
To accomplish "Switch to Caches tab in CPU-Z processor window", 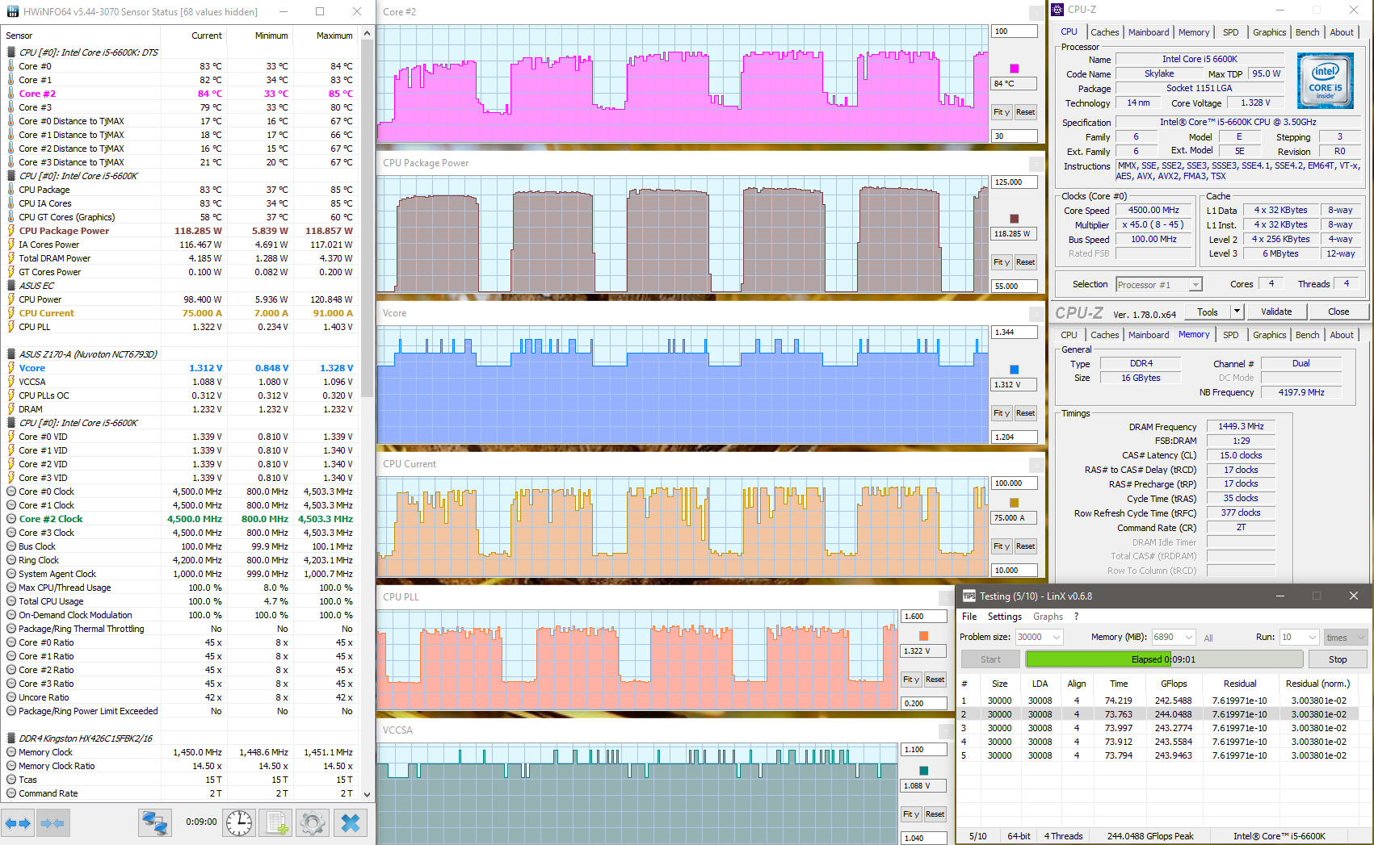I will [1104, 32].
